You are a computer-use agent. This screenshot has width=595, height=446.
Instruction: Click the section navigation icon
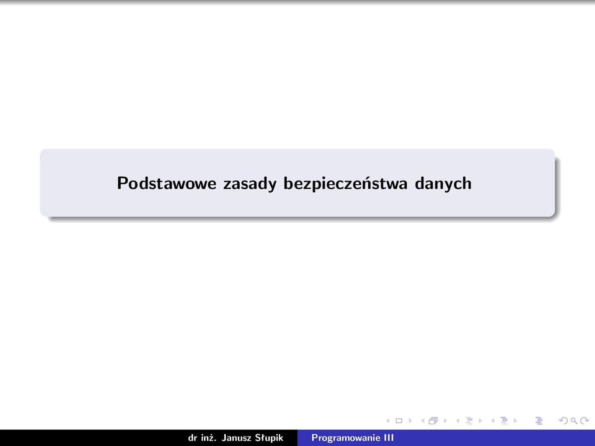point(504,421)
